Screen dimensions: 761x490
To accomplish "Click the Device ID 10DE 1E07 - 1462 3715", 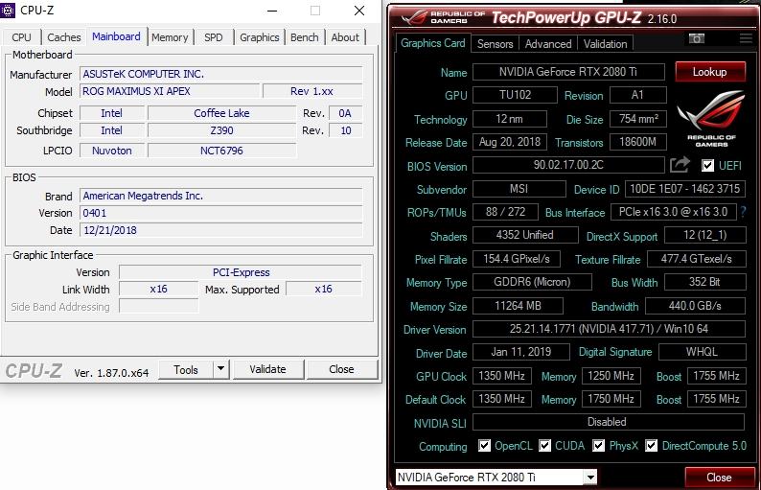I will coord(684,189).
